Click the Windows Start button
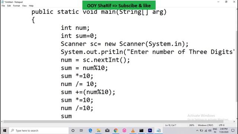Viewport: 238px width, 134px height. click(4, 131)
